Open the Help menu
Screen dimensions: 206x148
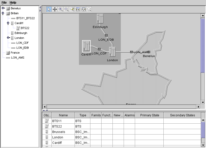[13, 3]
